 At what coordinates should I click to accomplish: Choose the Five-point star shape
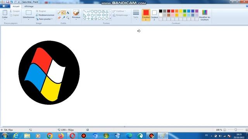[92, 19]
